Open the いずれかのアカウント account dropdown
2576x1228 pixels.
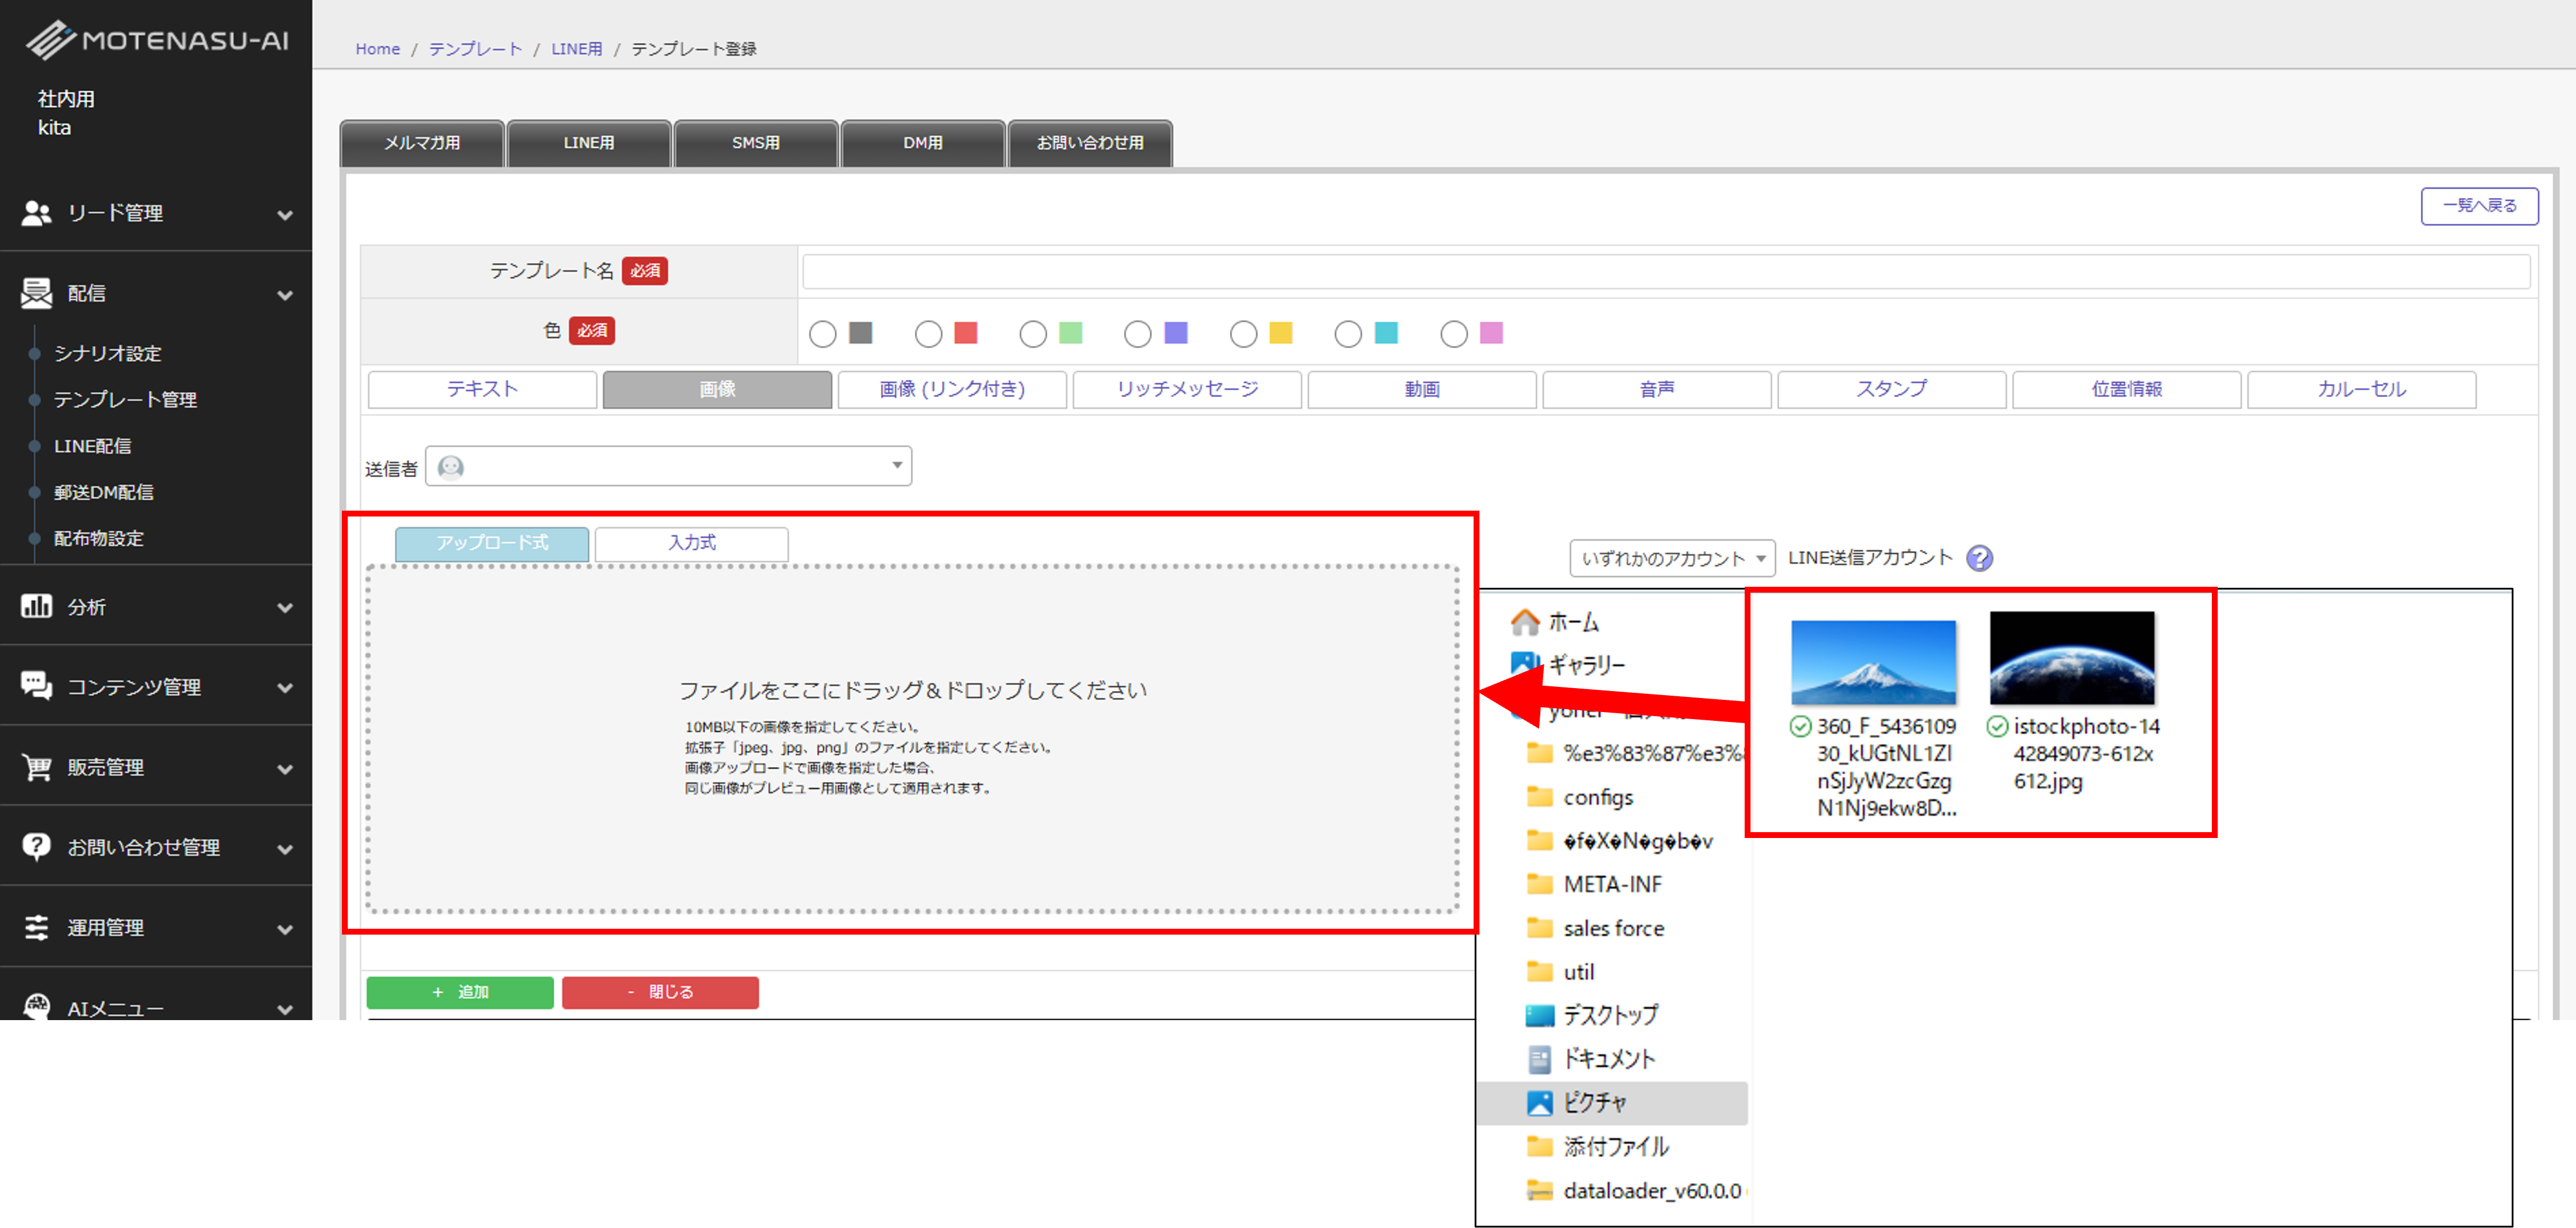[x=1672, y=558]
